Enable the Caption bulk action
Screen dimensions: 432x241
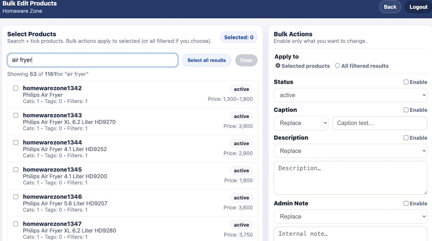pyautogui.click(x=406, y=110)
